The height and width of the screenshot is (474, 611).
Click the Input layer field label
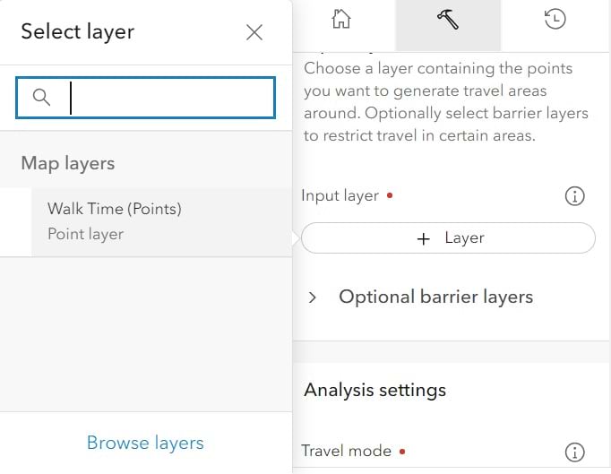coord(340,195)
